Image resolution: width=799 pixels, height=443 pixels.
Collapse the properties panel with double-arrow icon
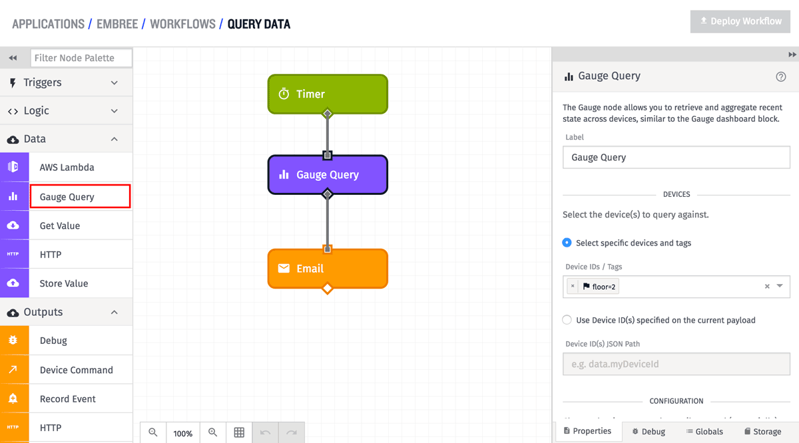pyautogui.click(x=792, y=54)
